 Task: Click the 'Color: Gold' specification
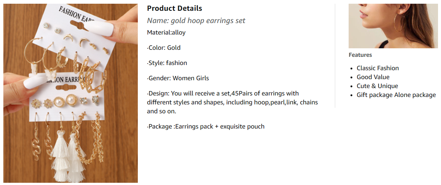tap(164, 48)
